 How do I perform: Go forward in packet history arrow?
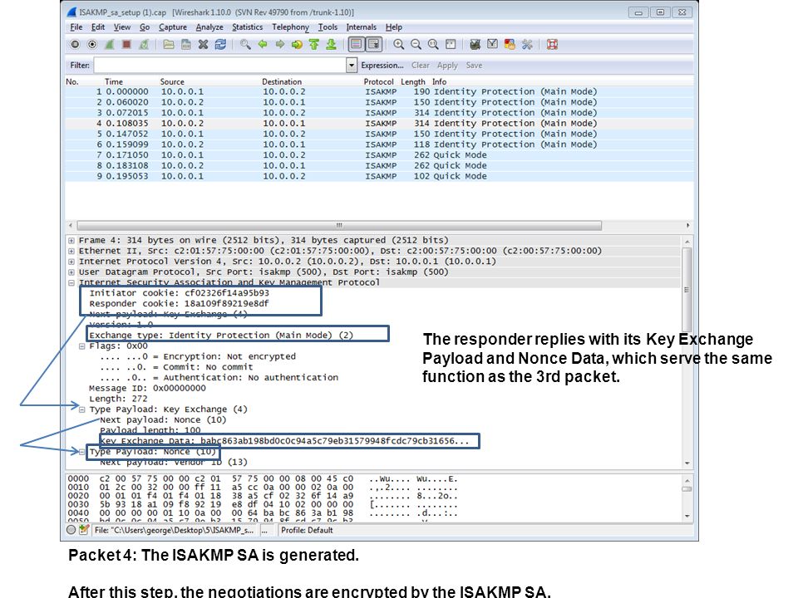280,45
